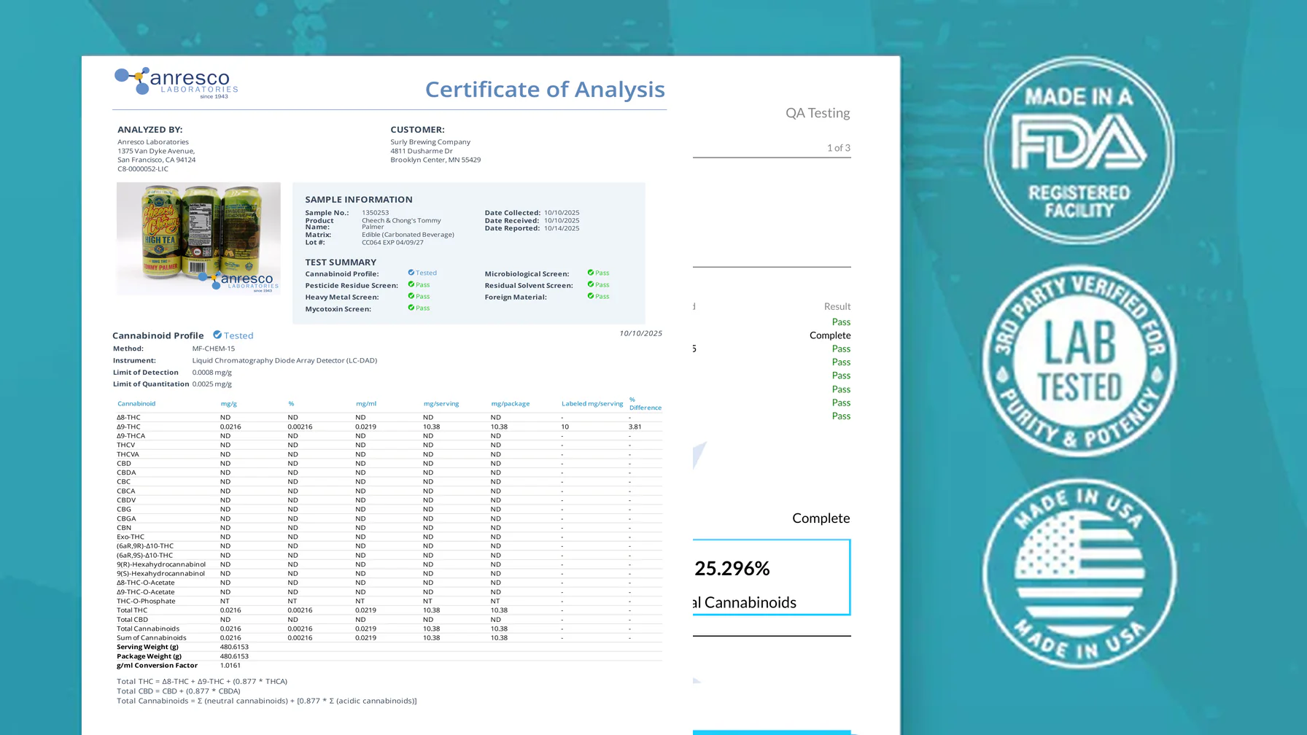Click the Made in FDA Registered Facility badge
The height and width of the screenshot is (735, 1307).
pos(1079,150)
